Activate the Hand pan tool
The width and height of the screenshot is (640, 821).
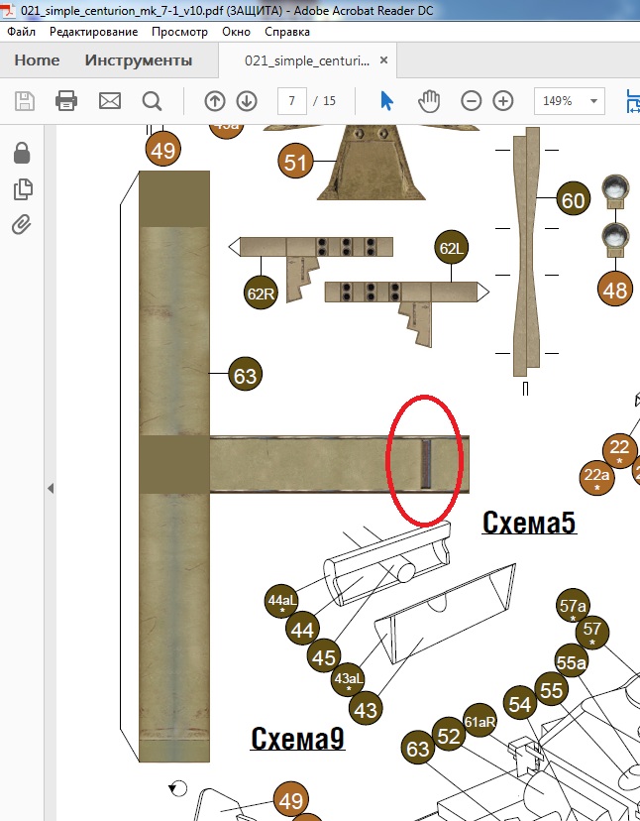coord(429,100)
